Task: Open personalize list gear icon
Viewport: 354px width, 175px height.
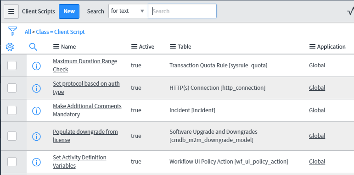Action: (x=10, y=47)
